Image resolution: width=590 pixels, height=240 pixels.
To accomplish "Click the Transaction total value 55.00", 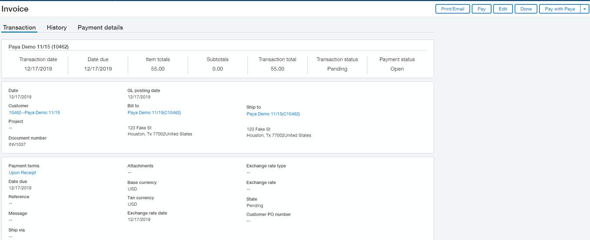I will (x=277, y=69).
